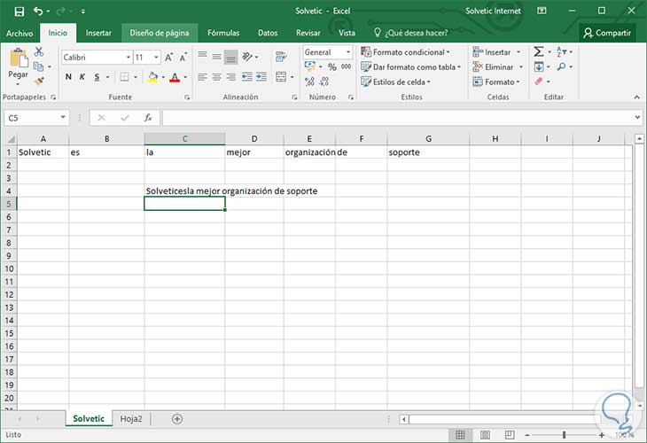
Task: Toggle underline (S) formatting
Action: (x=97, y=77)
